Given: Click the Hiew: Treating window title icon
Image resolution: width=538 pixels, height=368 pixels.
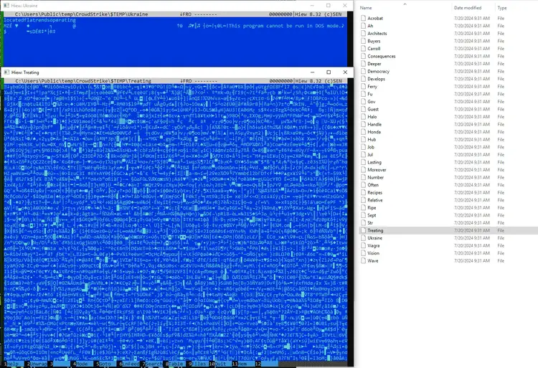Looking at the screenshot, I should pos(5,72).
